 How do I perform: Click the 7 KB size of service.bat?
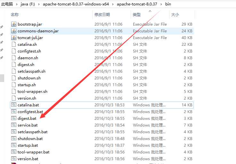click(188, 125)
